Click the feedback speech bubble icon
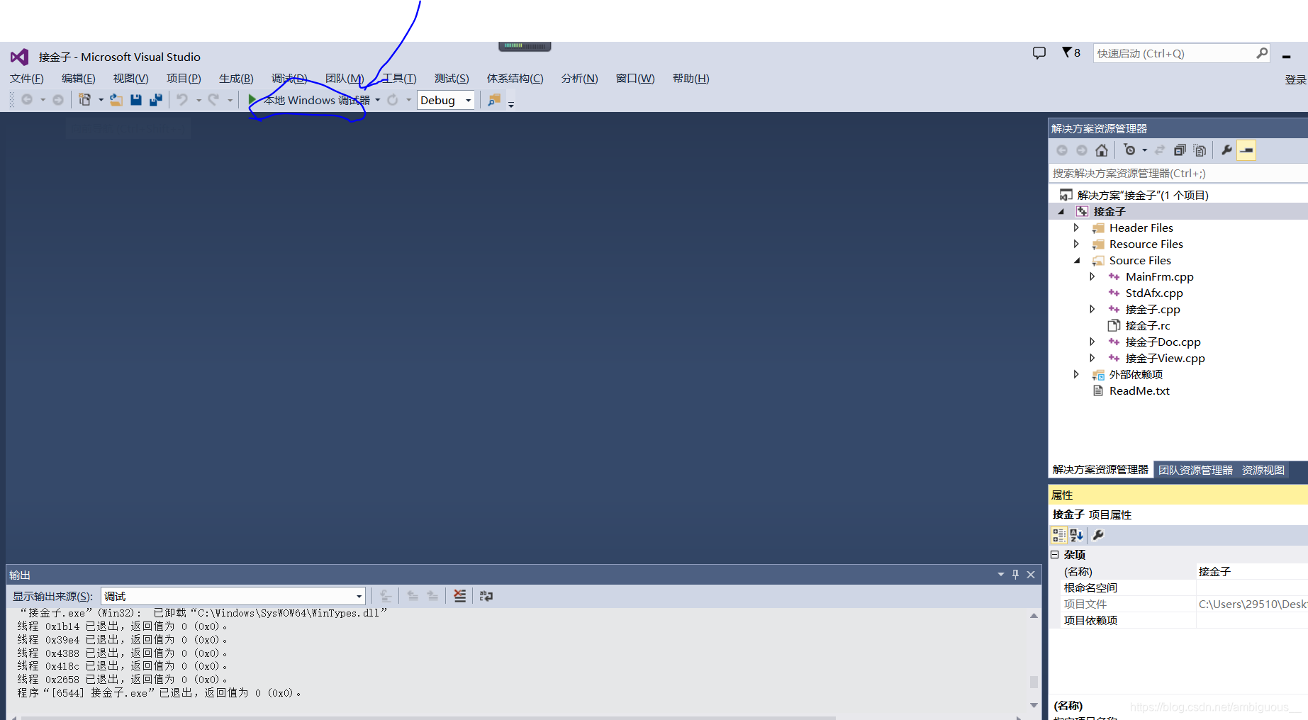This screenshot has height=720, width=1308. [1039, 53]
